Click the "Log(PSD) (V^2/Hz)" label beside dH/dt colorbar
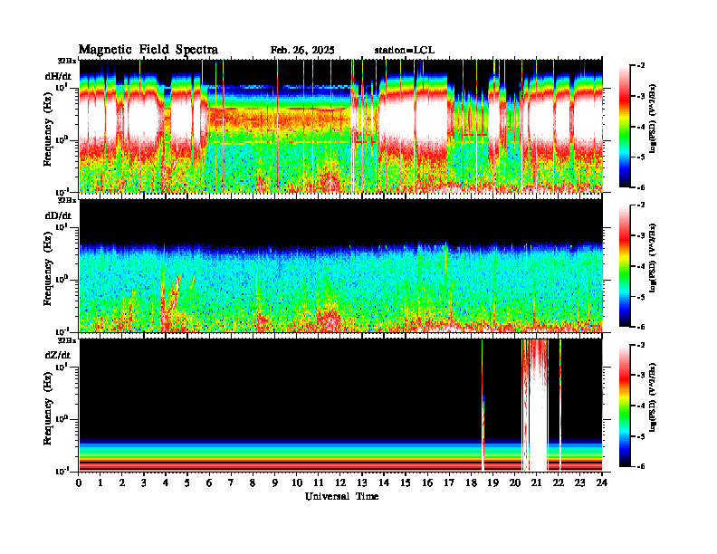 [653, 119]
